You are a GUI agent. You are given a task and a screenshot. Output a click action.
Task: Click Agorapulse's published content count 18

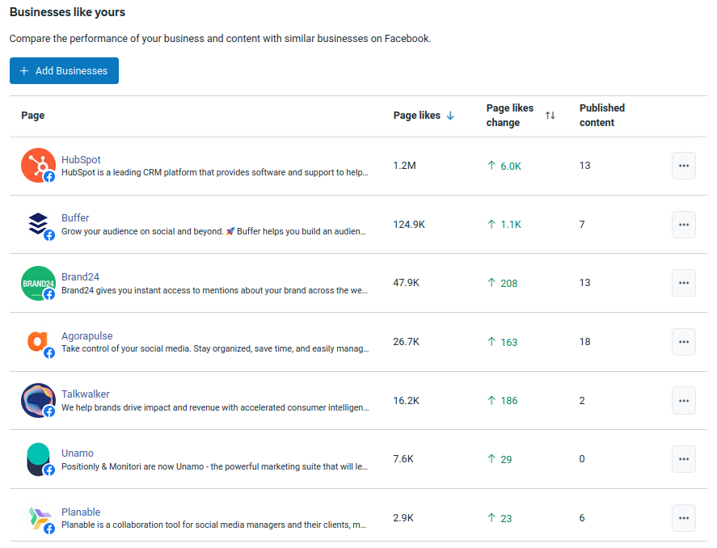tap(585, 342)
